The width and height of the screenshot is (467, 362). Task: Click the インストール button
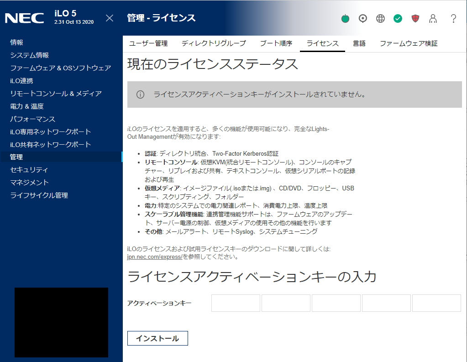[157, 338]
